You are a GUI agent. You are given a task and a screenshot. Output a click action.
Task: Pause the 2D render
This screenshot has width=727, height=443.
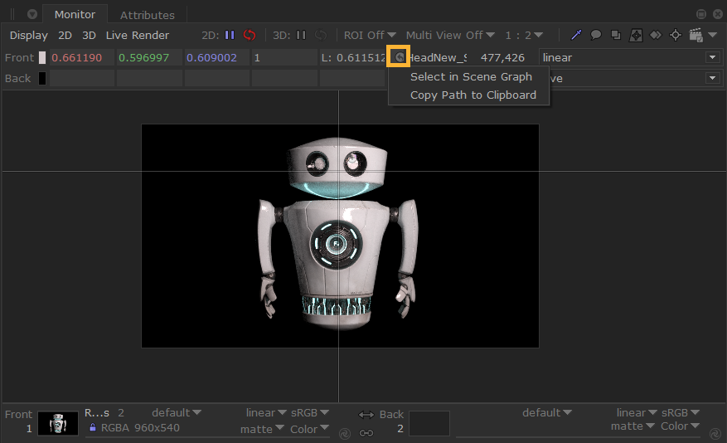[230, 35]
